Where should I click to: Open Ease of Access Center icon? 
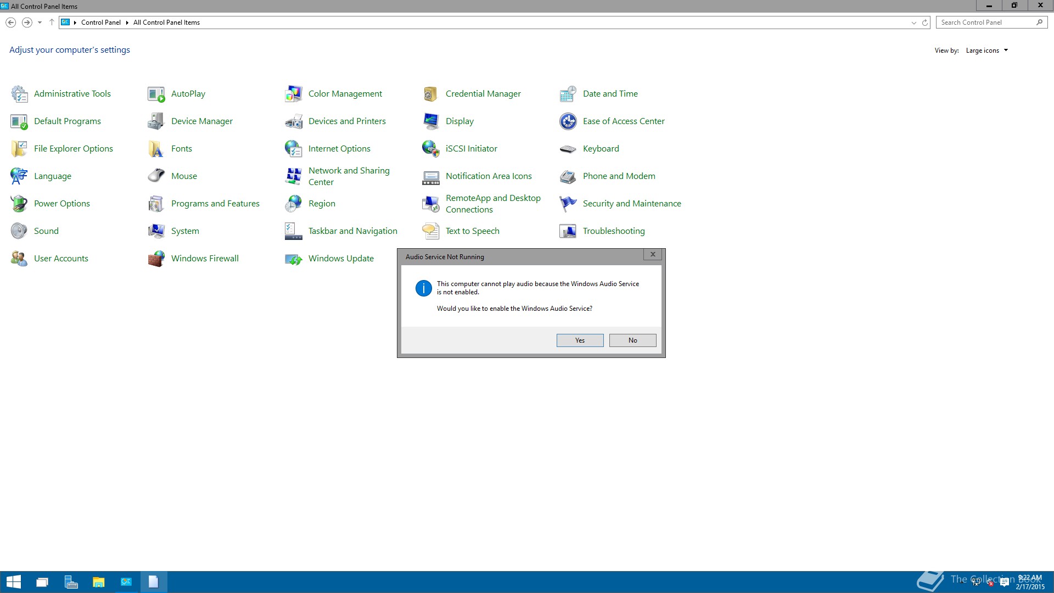click(x=568, y=121)
